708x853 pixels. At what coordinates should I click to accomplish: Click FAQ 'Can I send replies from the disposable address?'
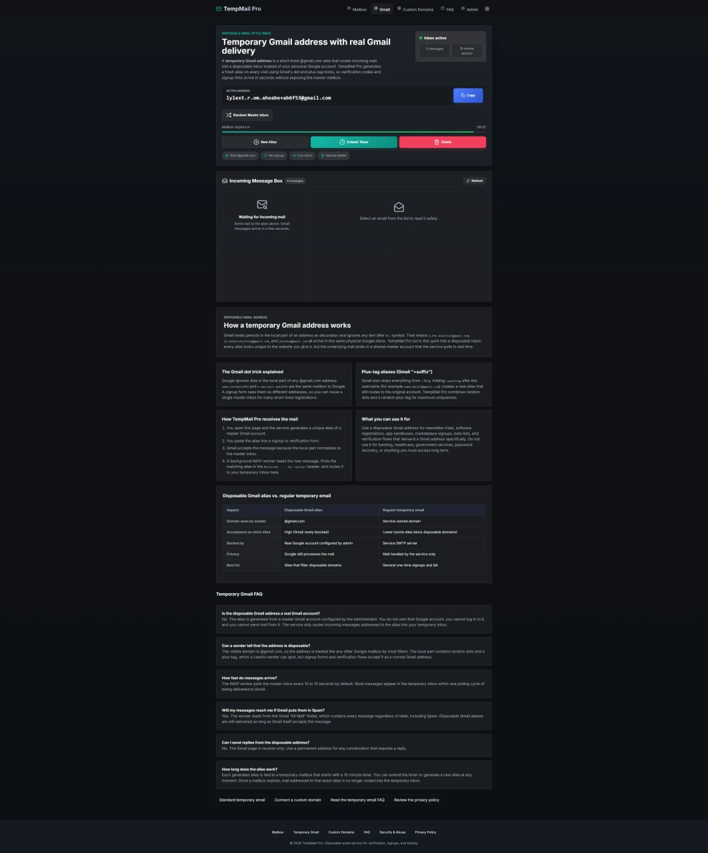point(265,742)
